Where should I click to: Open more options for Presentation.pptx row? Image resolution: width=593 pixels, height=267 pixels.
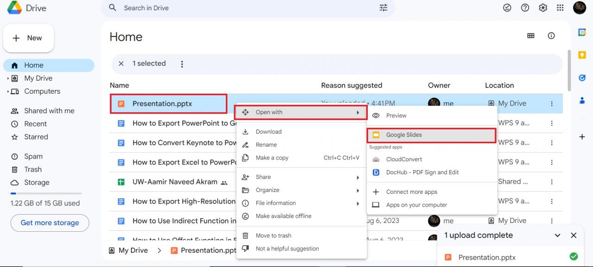(552, 104)
